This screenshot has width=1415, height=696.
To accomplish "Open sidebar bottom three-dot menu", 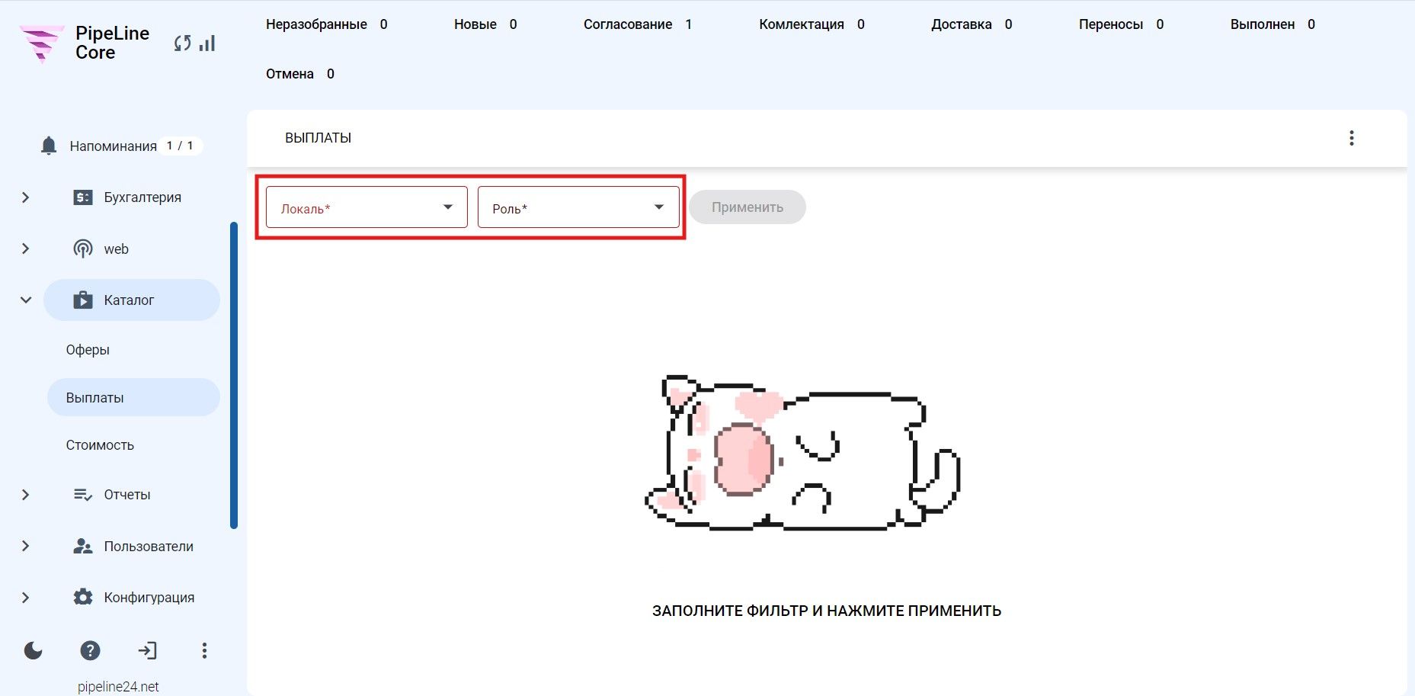I will pyautogui.click(x=204, y=650).
